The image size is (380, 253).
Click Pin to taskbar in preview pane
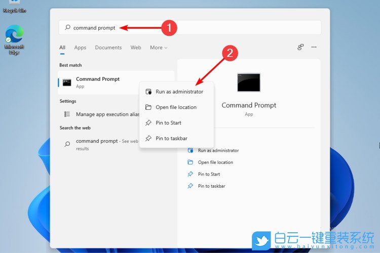click(212, 186)
